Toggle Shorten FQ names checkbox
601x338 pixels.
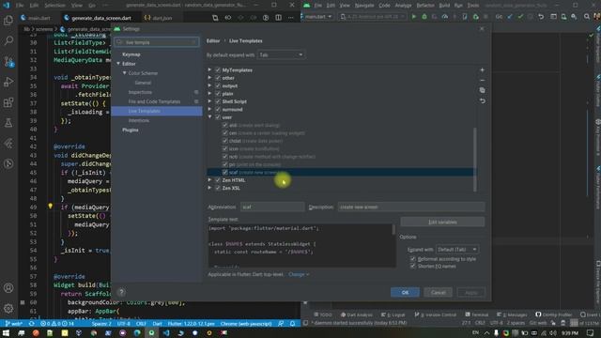point(413,266)
